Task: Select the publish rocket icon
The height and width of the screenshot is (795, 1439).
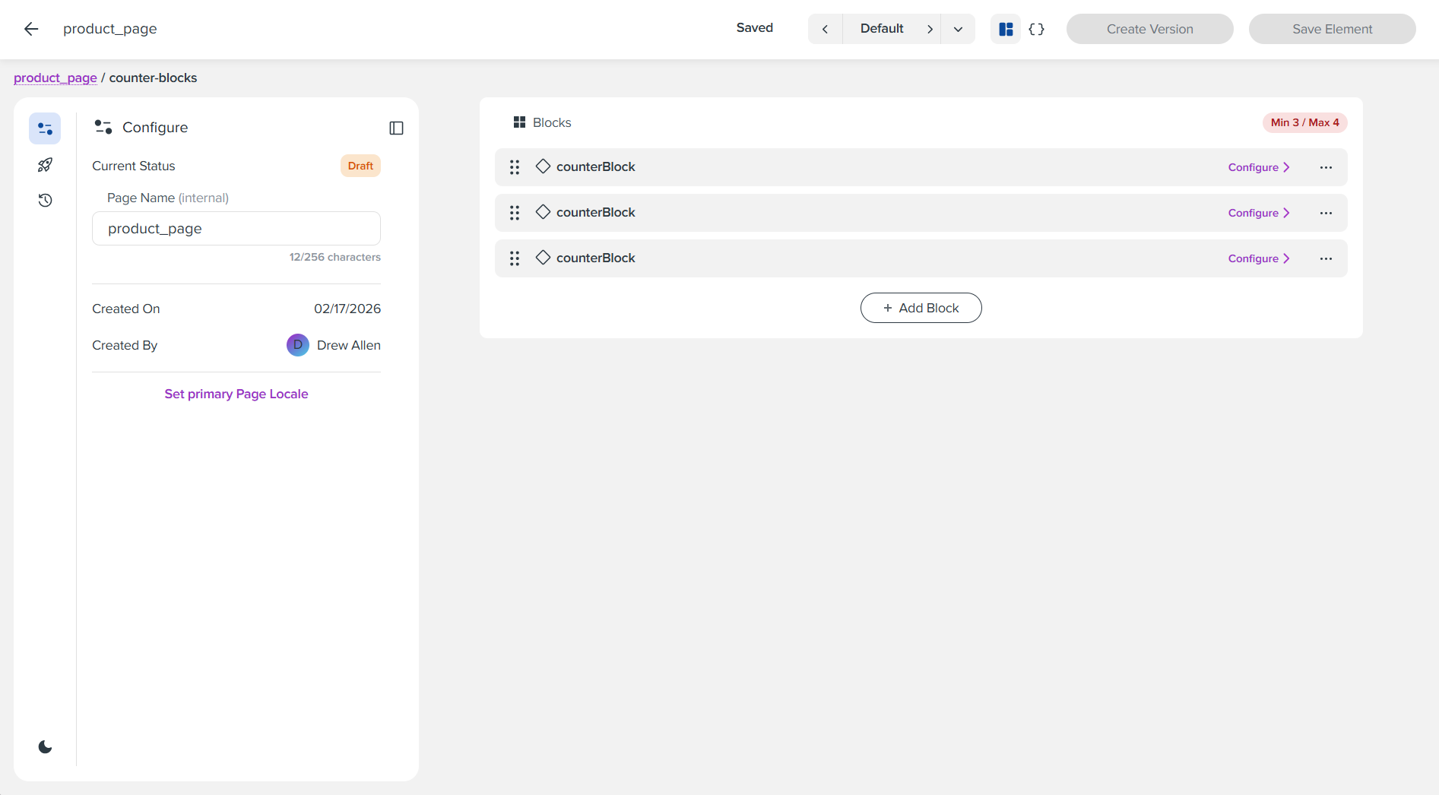Action: coord(44,164)
